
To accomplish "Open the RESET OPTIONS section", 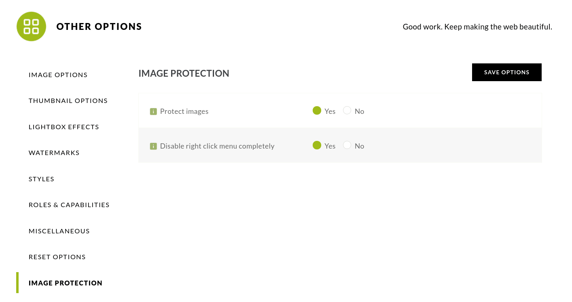I will coord(57,256).
